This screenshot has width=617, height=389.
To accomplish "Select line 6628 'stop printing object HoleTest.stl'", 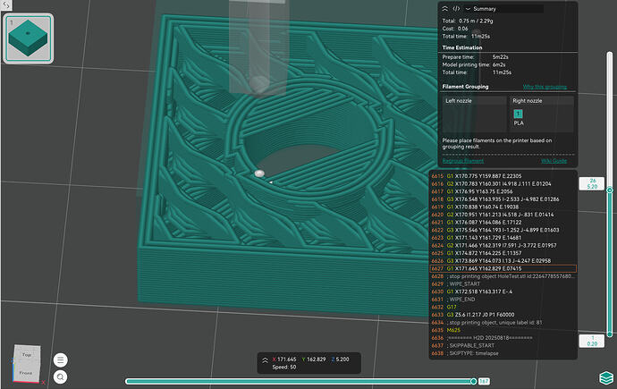I will click(503, 276).
